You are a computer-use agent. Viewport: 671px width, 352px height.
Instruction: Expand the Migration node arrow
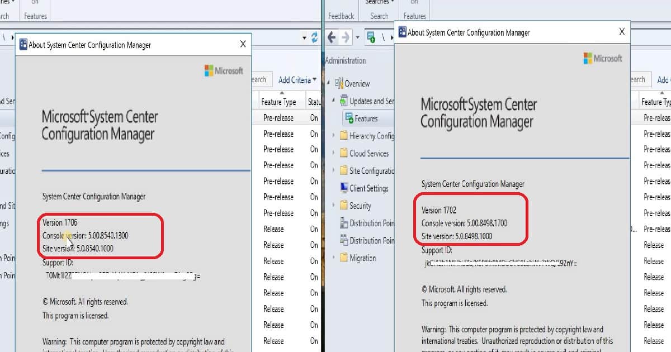pos(334,258)
